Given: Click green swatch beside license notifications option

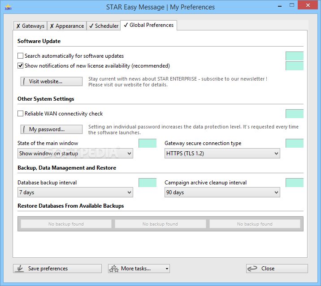Looking at the screenshot, I should click(295, 66).
